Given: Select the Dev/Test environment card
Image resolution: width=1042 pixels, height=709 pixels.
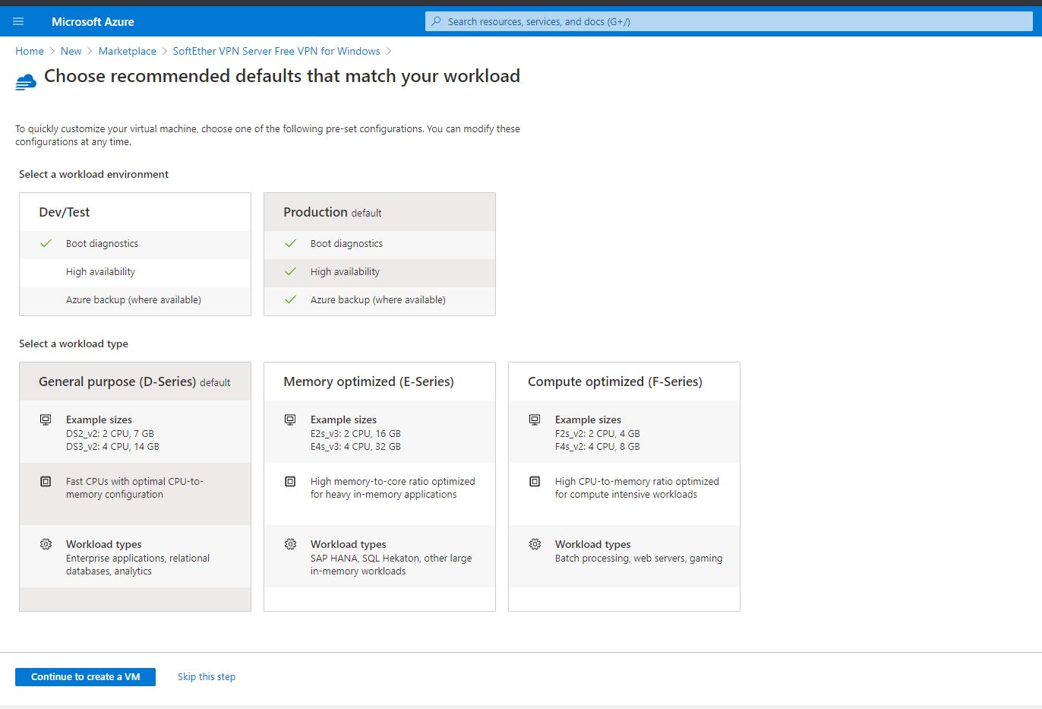Looking at the screenshot, I should [135, 254].
